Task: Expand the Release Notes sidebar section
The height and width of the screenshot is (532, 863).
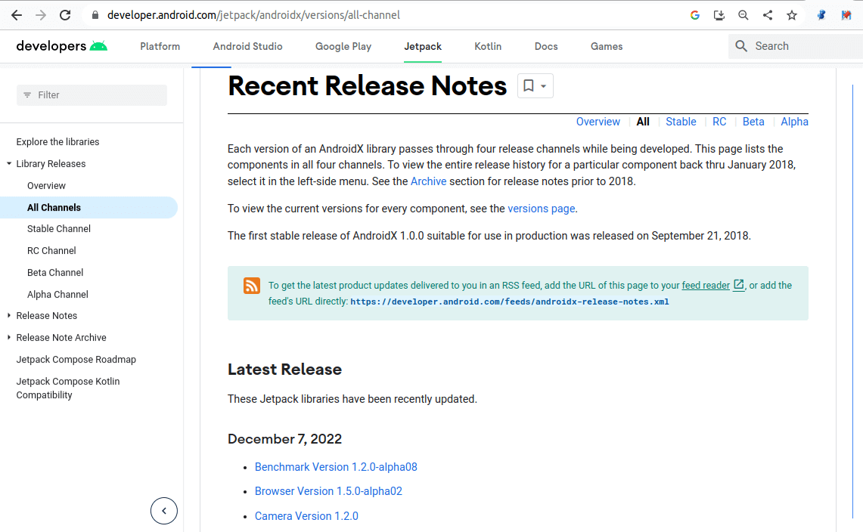Action: [x=8, y=315]
